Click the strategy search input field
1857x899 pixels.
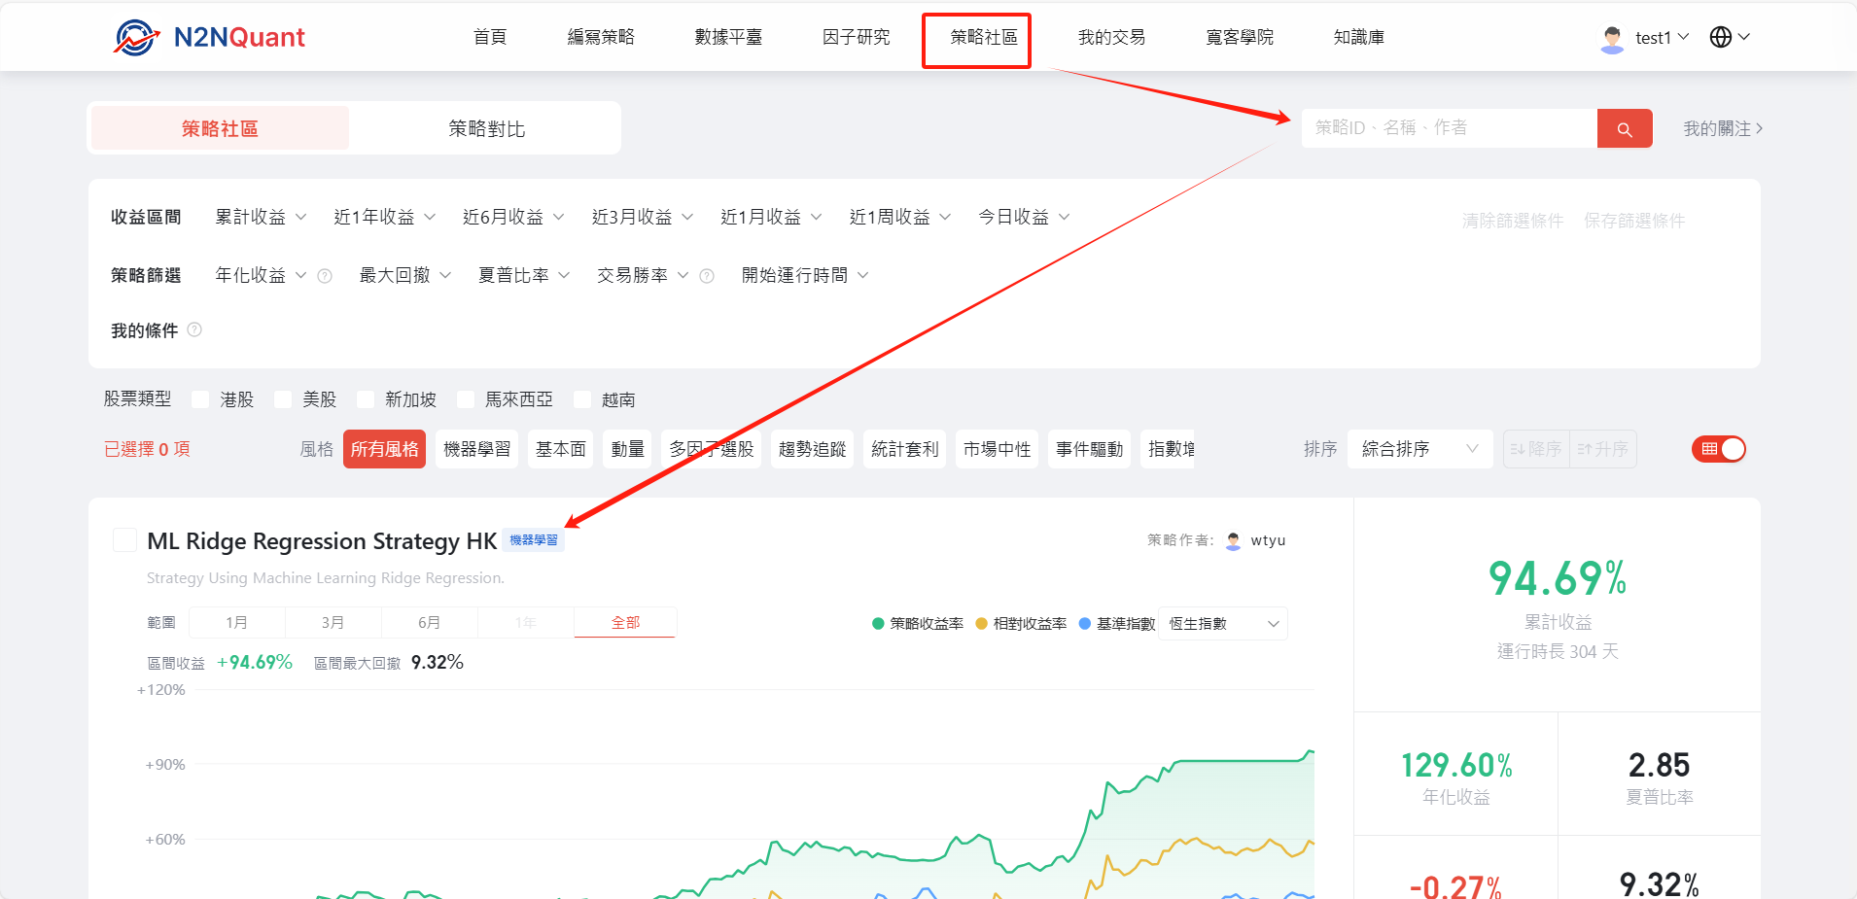tap(1450, 128)
